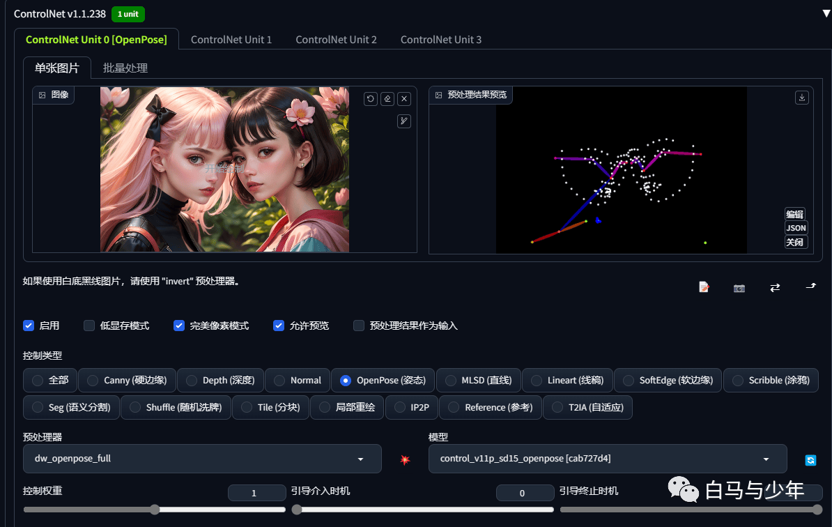
Task: Click the new canvas notepad icon
Action: tap(704, 287)
